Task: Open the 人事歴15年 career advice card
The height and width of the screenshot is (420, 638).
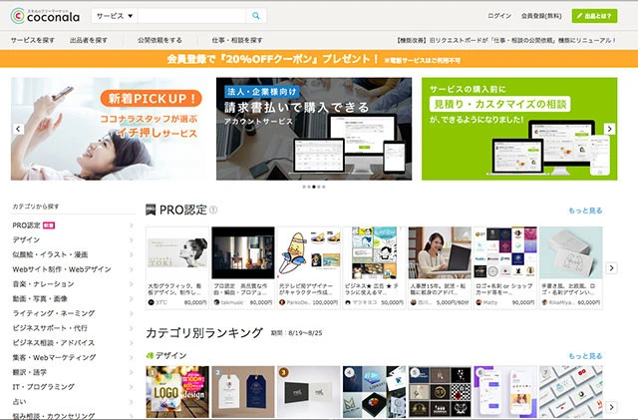Action: tap(440, 267)
